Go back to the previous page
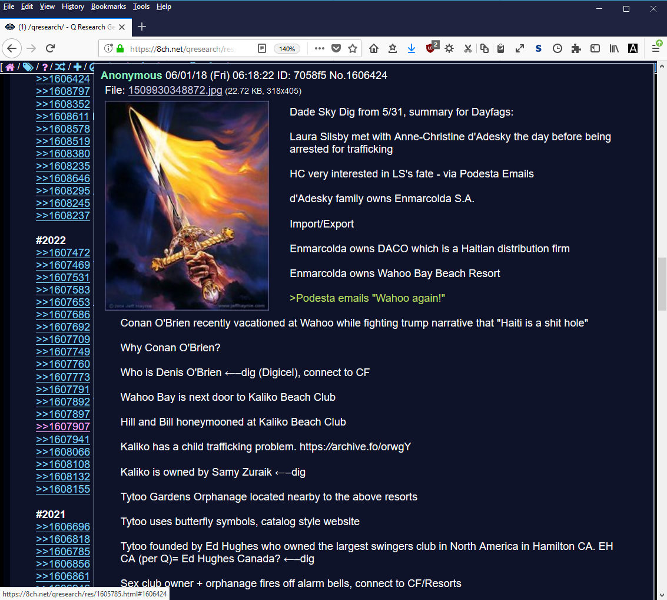667x600 pixels. point(12,48)
